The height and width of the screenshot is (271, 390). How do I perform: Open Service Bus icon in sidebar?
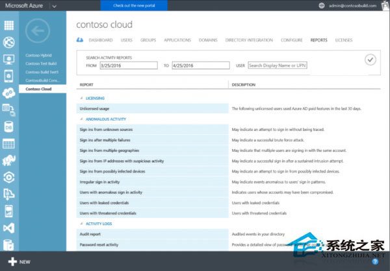coord(8,194)
